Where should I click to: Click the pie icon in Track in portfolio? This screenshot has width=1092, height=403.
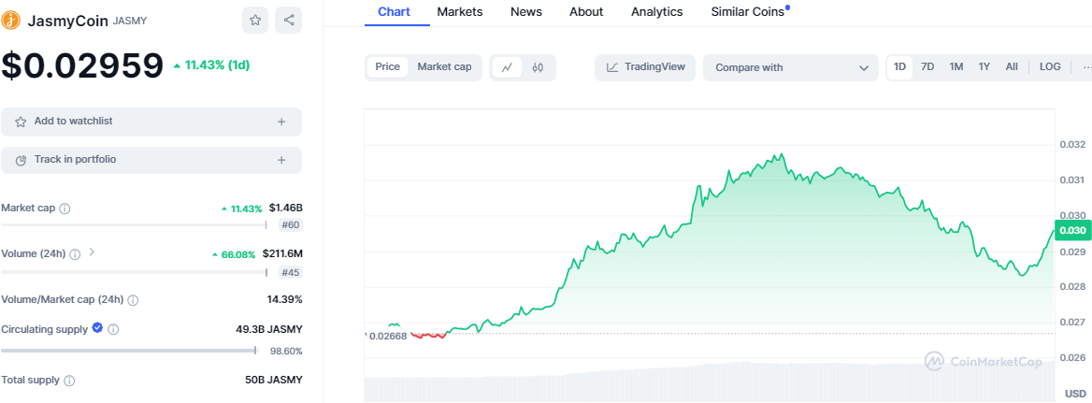pos(21,160)
